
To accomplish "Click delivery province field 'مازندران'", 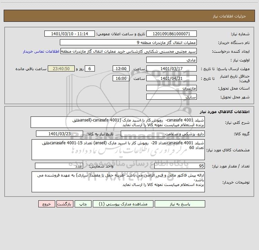I will pyautogui.click(x=172, y=88).
